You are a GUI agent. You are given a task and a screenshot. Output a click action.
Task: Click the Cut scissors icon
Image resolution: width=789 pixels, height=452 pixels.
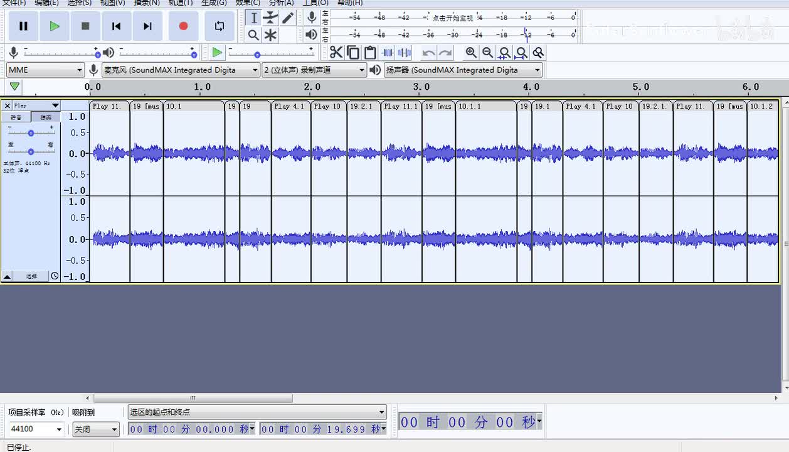point(336,53)
